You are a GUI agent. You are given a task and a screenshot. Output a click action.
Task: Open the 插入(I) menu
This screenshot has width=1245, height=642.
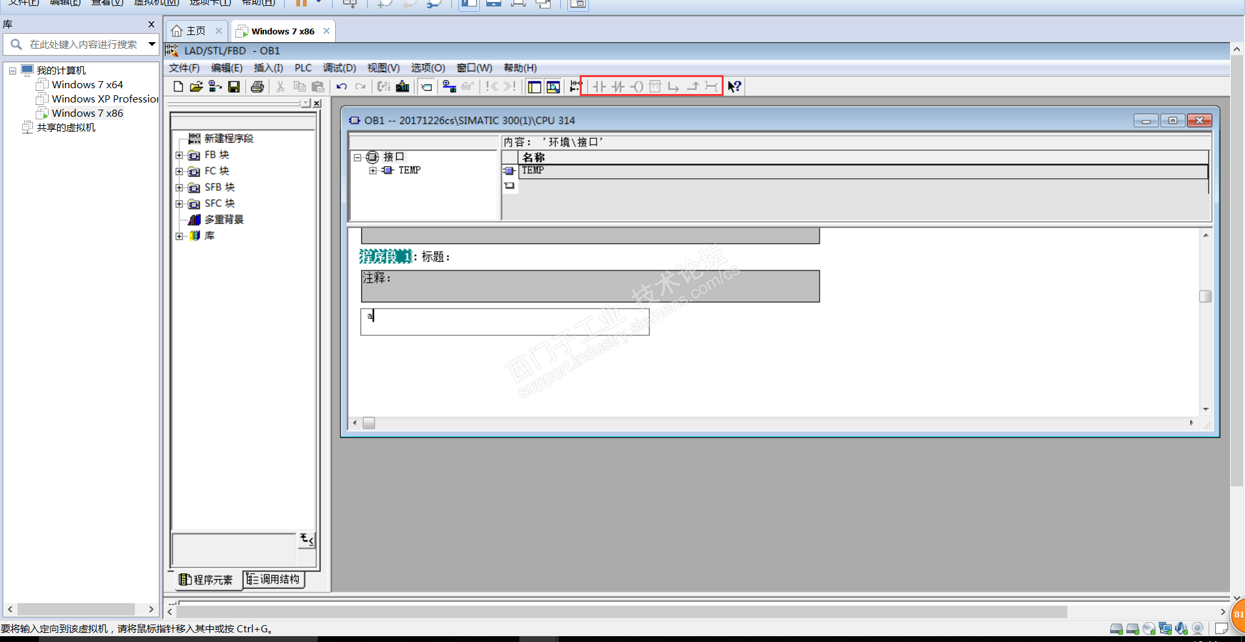click(x=268, y=68)
